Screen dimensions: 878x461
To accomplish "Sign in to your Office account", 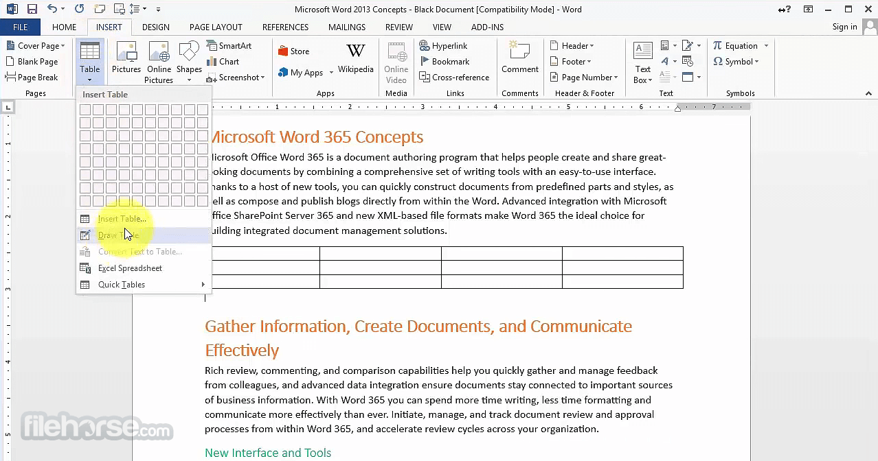I will [x=844, y=27].
